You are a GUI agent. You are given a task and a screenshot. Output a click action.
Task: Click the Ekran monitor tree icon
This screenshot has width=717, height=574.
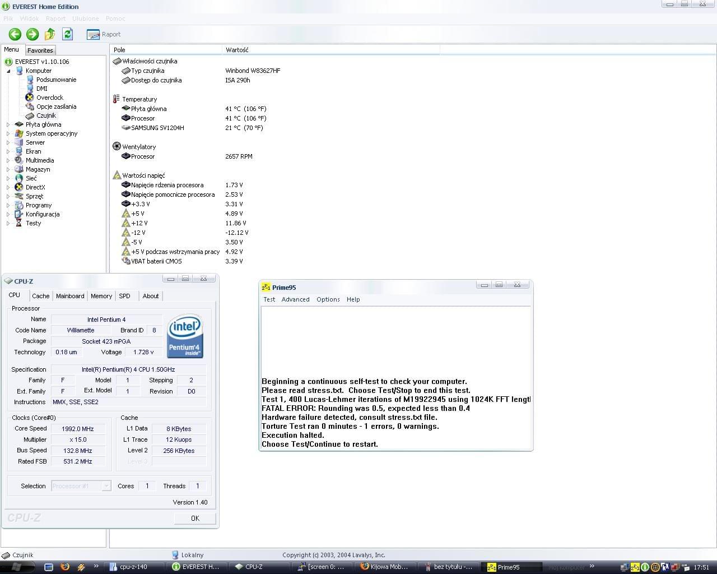pos(19,151)
